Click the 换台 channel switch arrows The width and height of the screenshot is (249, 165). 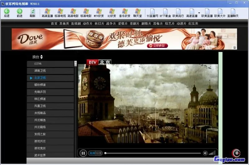click(x=41, y=57)
